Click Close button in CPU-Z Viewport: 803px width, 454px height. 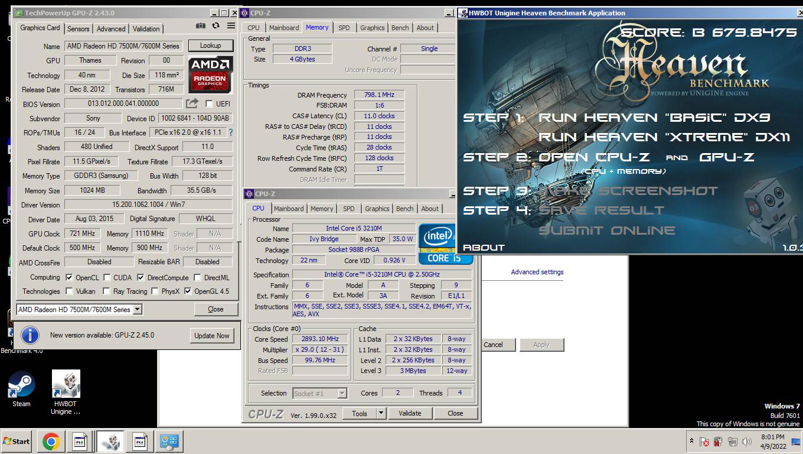click(455, 413)
